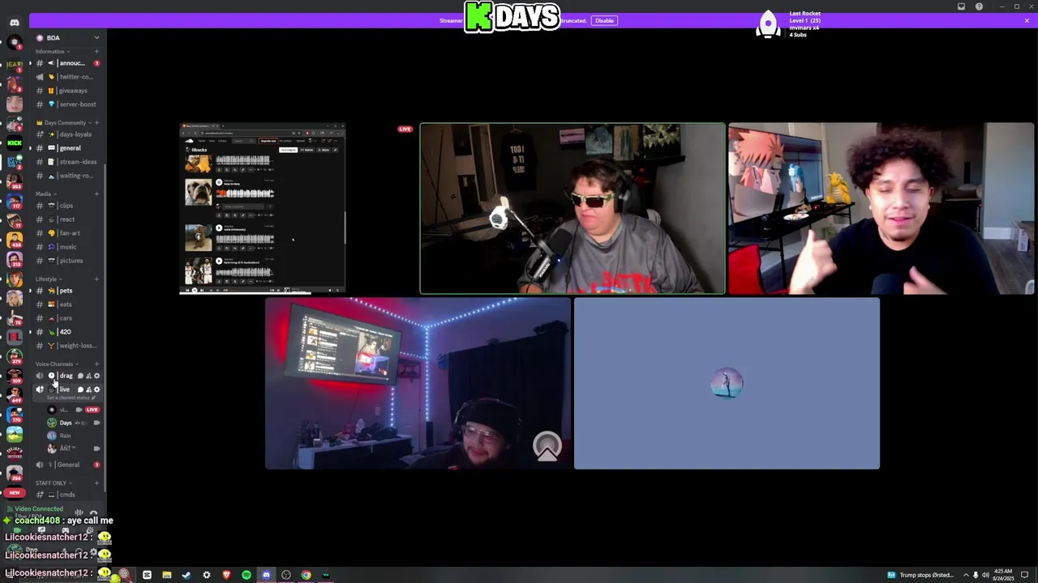The width and height of the screenshot is (1038, 583).
Task: Create channel in Information category
Action: 97,51
